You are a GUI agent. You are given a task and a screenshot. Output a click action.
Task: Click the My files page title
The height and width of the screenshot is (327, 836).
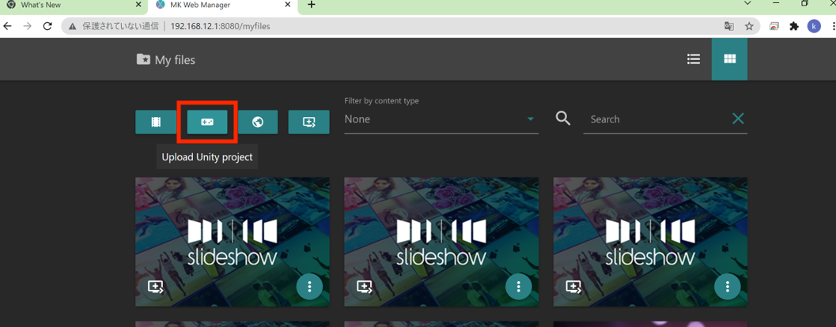pyautogui.click(x=175, y=60)
